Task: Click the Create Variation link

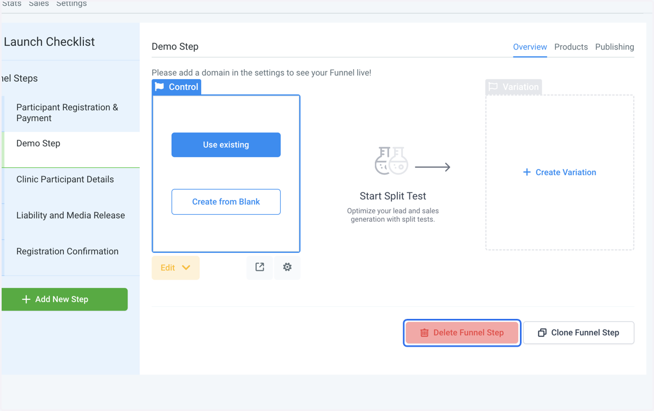Action: pyautogui.click(x=560, y=172)
